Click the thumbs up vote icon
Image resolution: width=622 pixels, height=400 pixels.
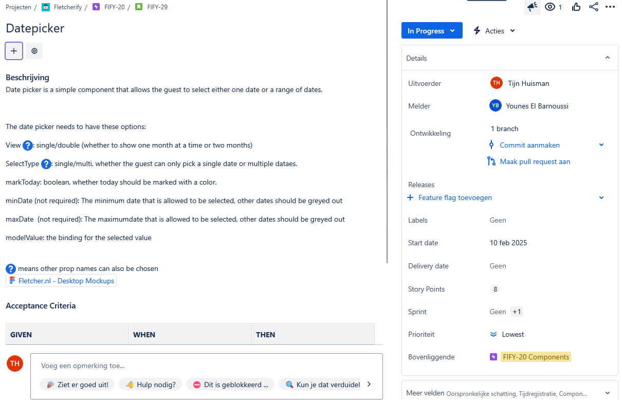pyautogui.click(x=576, y=7)
